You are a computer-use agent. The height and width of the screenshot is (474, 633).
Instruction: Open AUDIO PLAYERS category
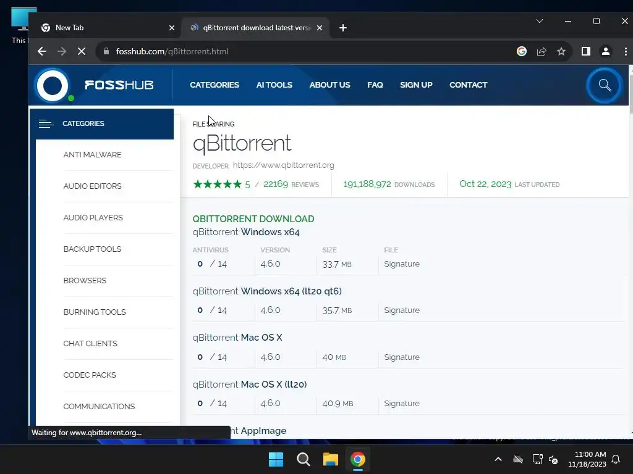click(93, 218)
